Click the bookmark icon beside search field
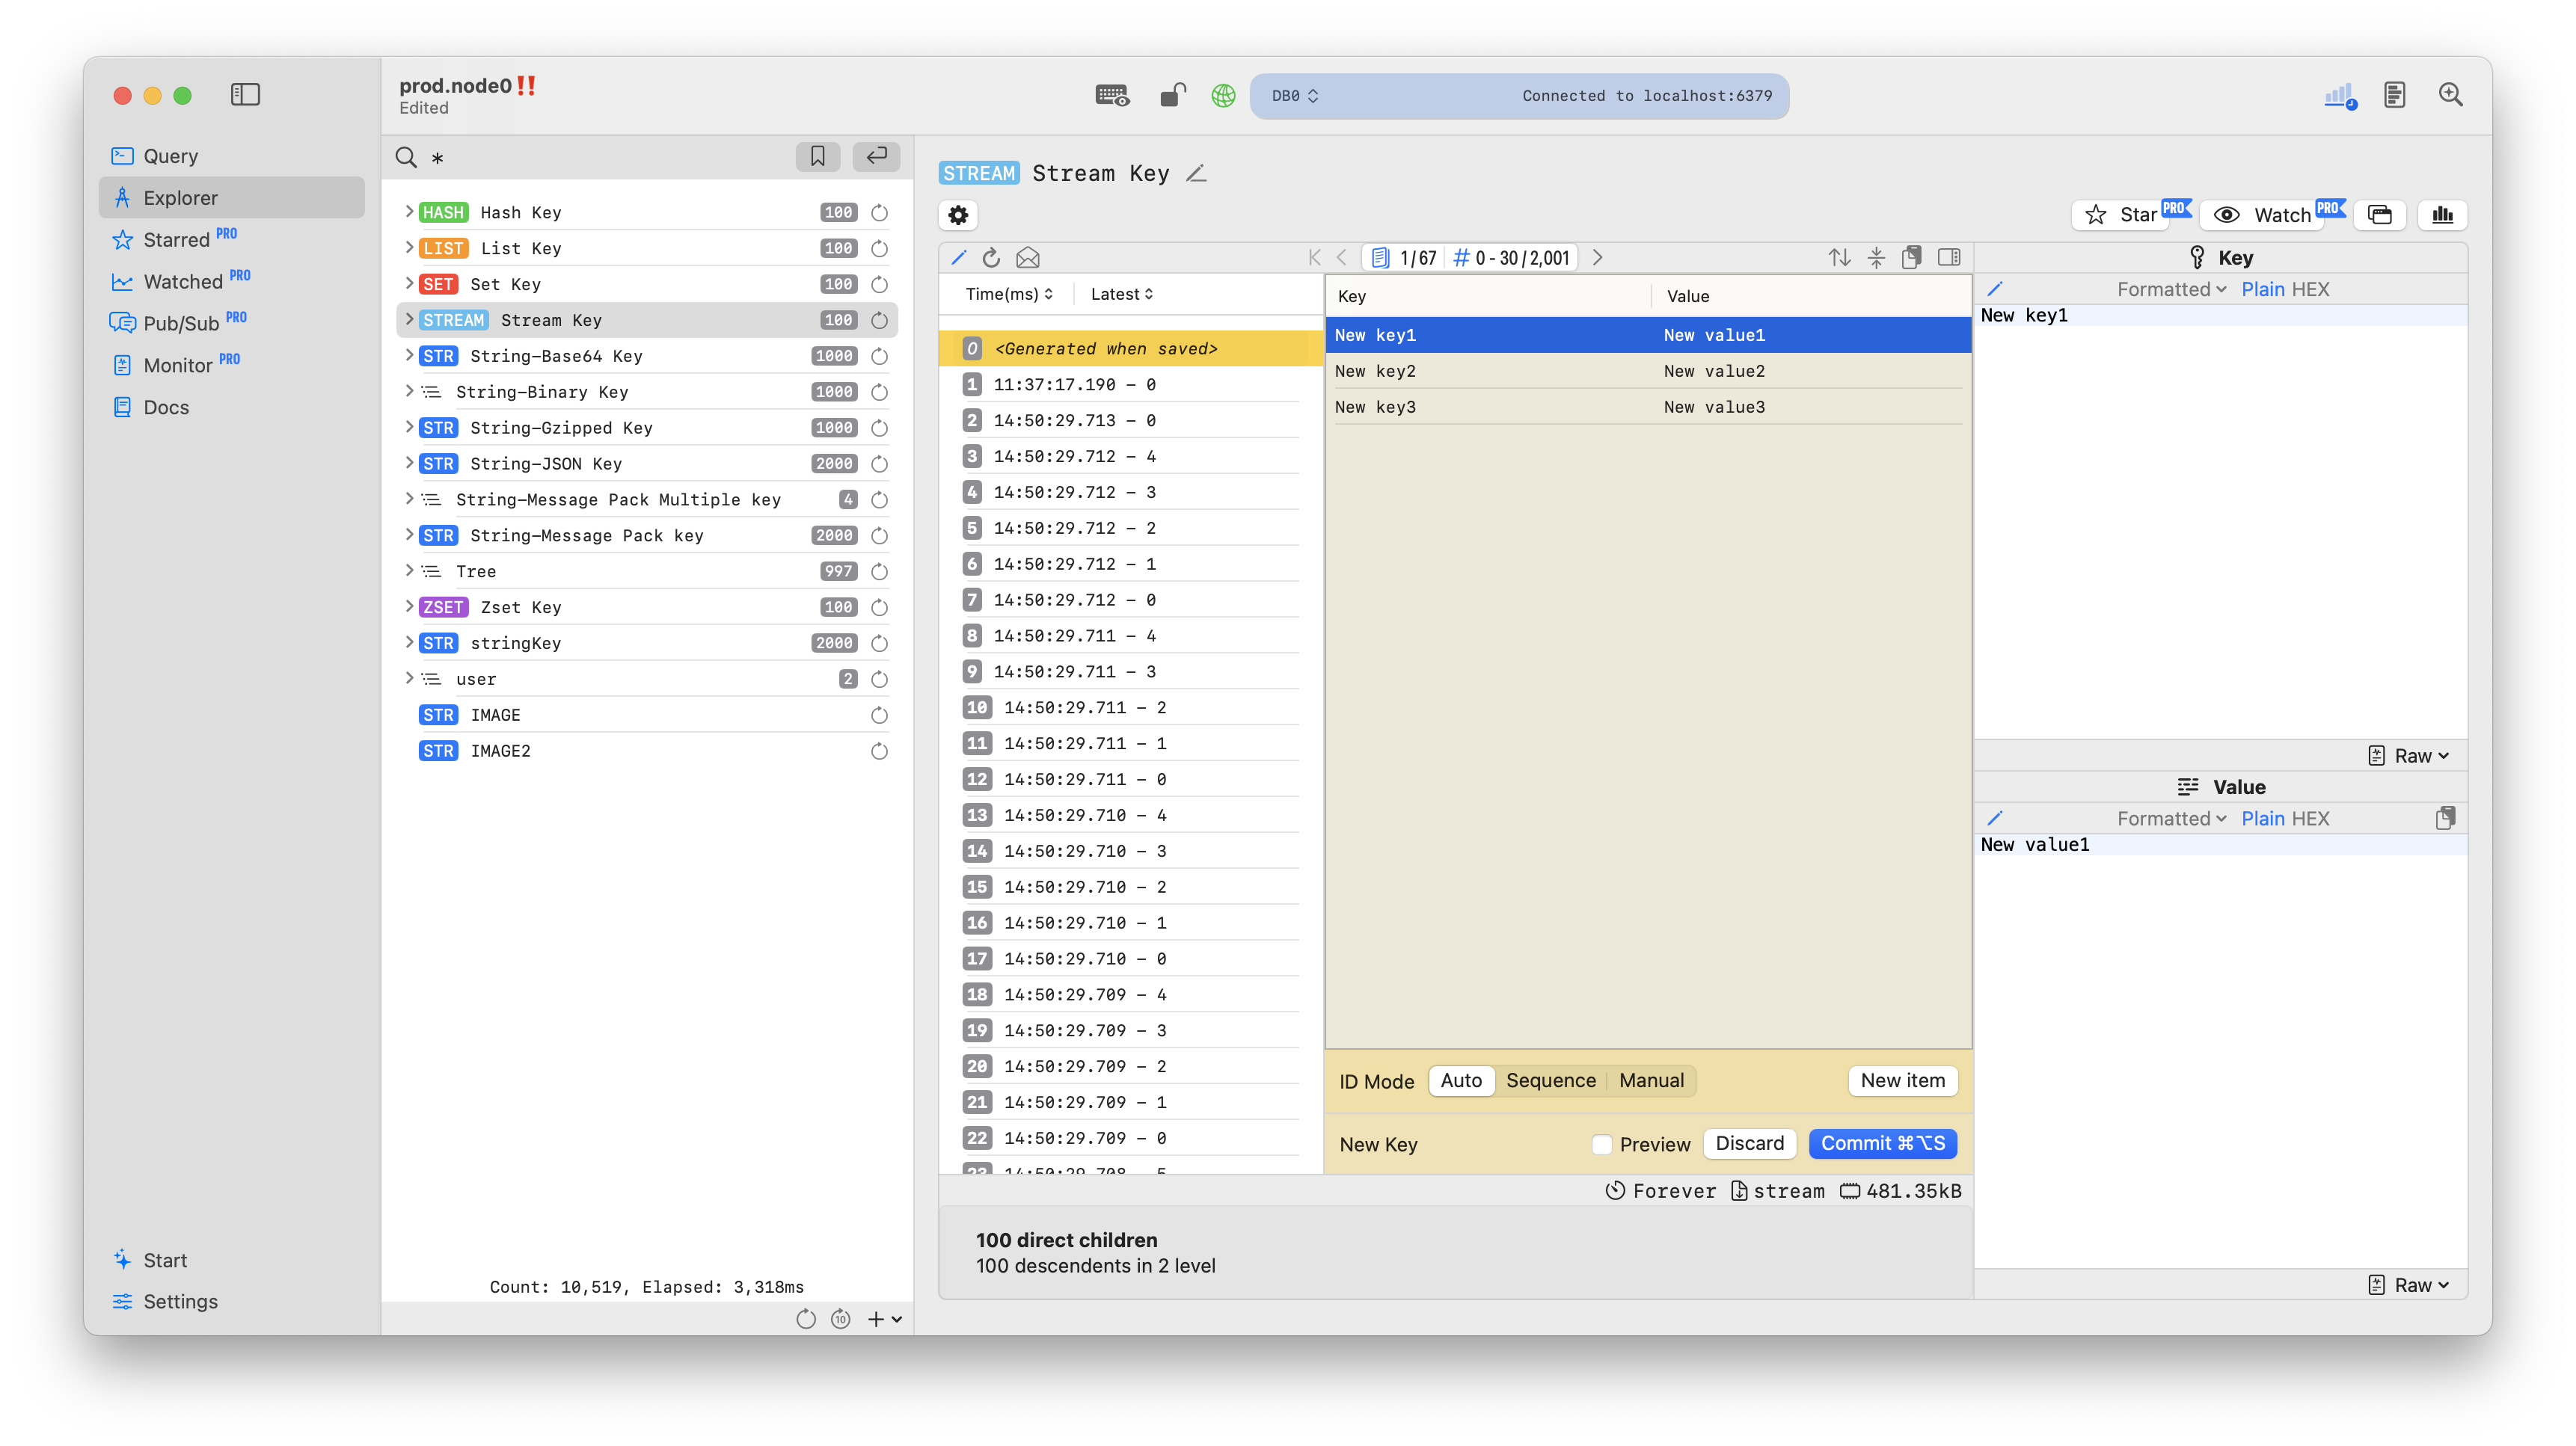Image resolution: width=2576 pixels, height=1446 pixels. [817, 156]
